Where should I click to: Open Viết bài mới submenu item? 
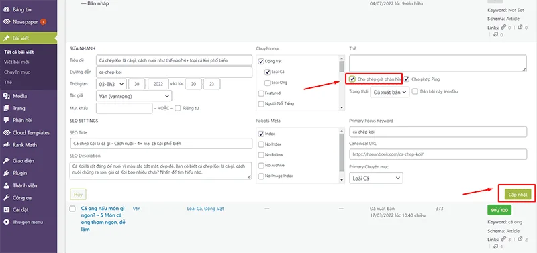[x=16, y=62]
